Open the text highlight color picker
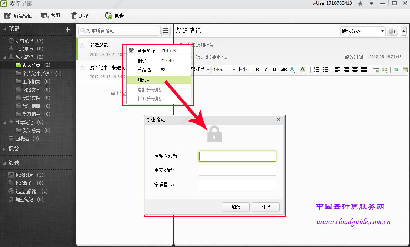This screenshot has height=247, width=410. point(302,69)
